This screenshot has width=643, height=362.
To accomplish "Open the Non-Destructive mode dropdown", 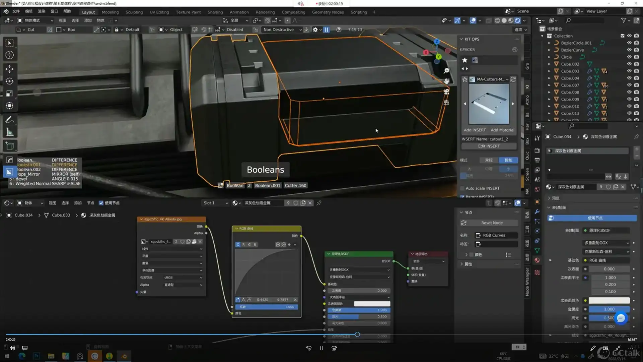I will [x=282, y=29].
